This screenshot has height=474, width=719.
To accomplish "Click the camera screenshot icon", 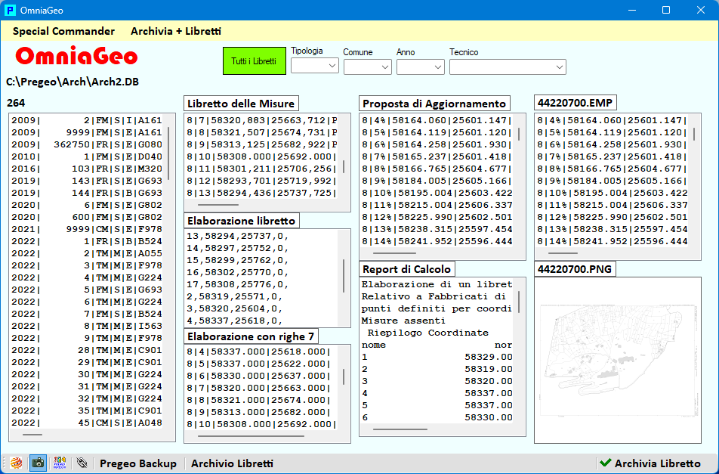I will [38, 463].
